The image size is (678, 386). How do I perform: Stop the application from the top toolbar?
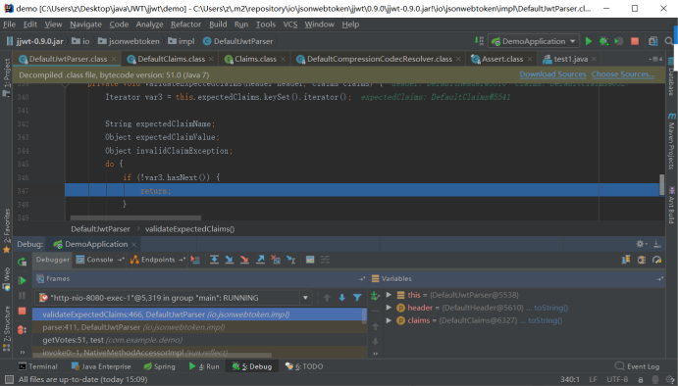(x=635, y=41)
